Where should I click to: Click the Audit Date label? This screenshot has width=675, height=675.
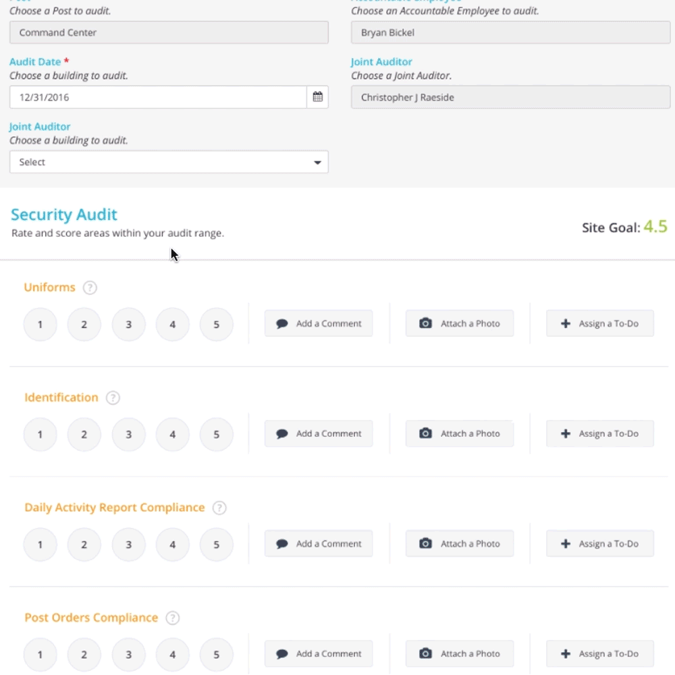tap(35, 62)
